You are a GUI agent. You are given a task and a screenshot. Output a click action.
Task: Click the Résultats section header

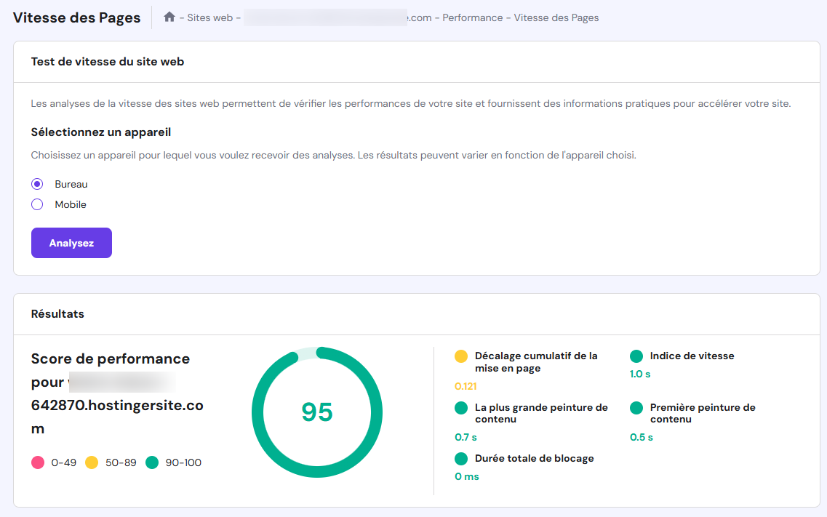[56, 313]
